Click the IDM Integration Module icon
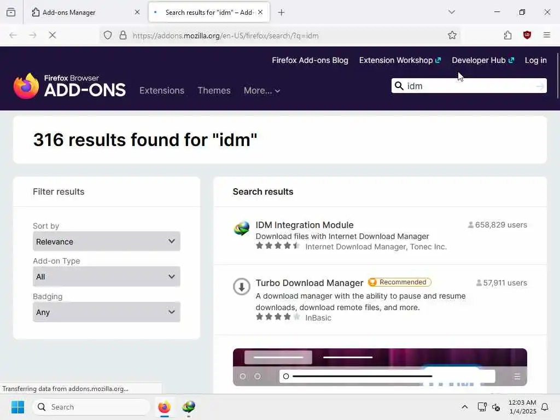560x420 pixels. click(x=242, y=228)
